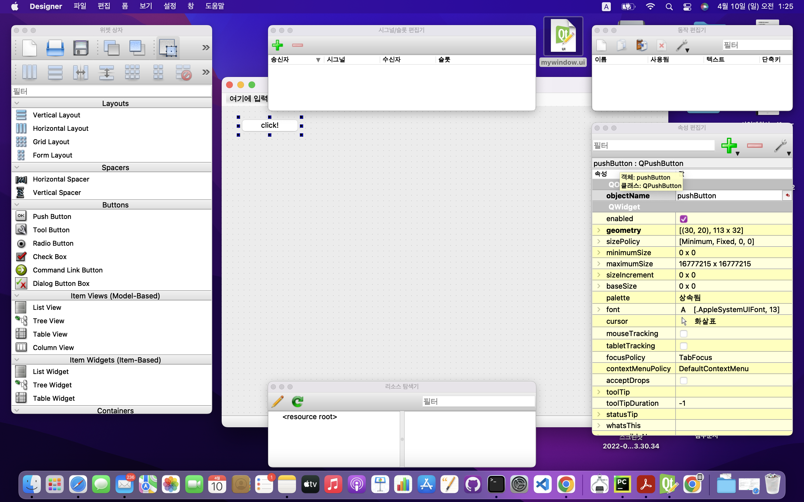The width and height of the screenshot is (804, 502).
Task: Click the Break Layout icon
Action: pos(183,72)
